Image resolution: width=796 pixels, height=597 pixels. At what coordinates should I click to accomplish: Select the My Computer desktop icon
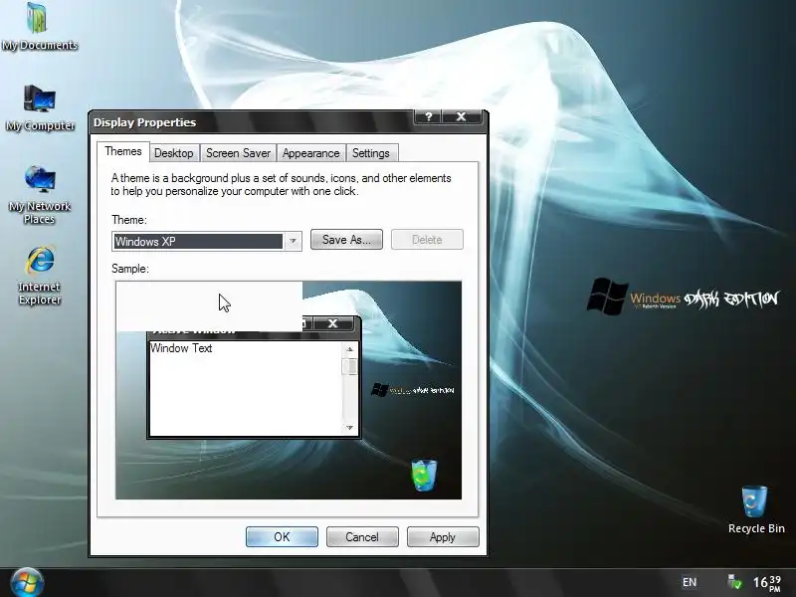40,108
